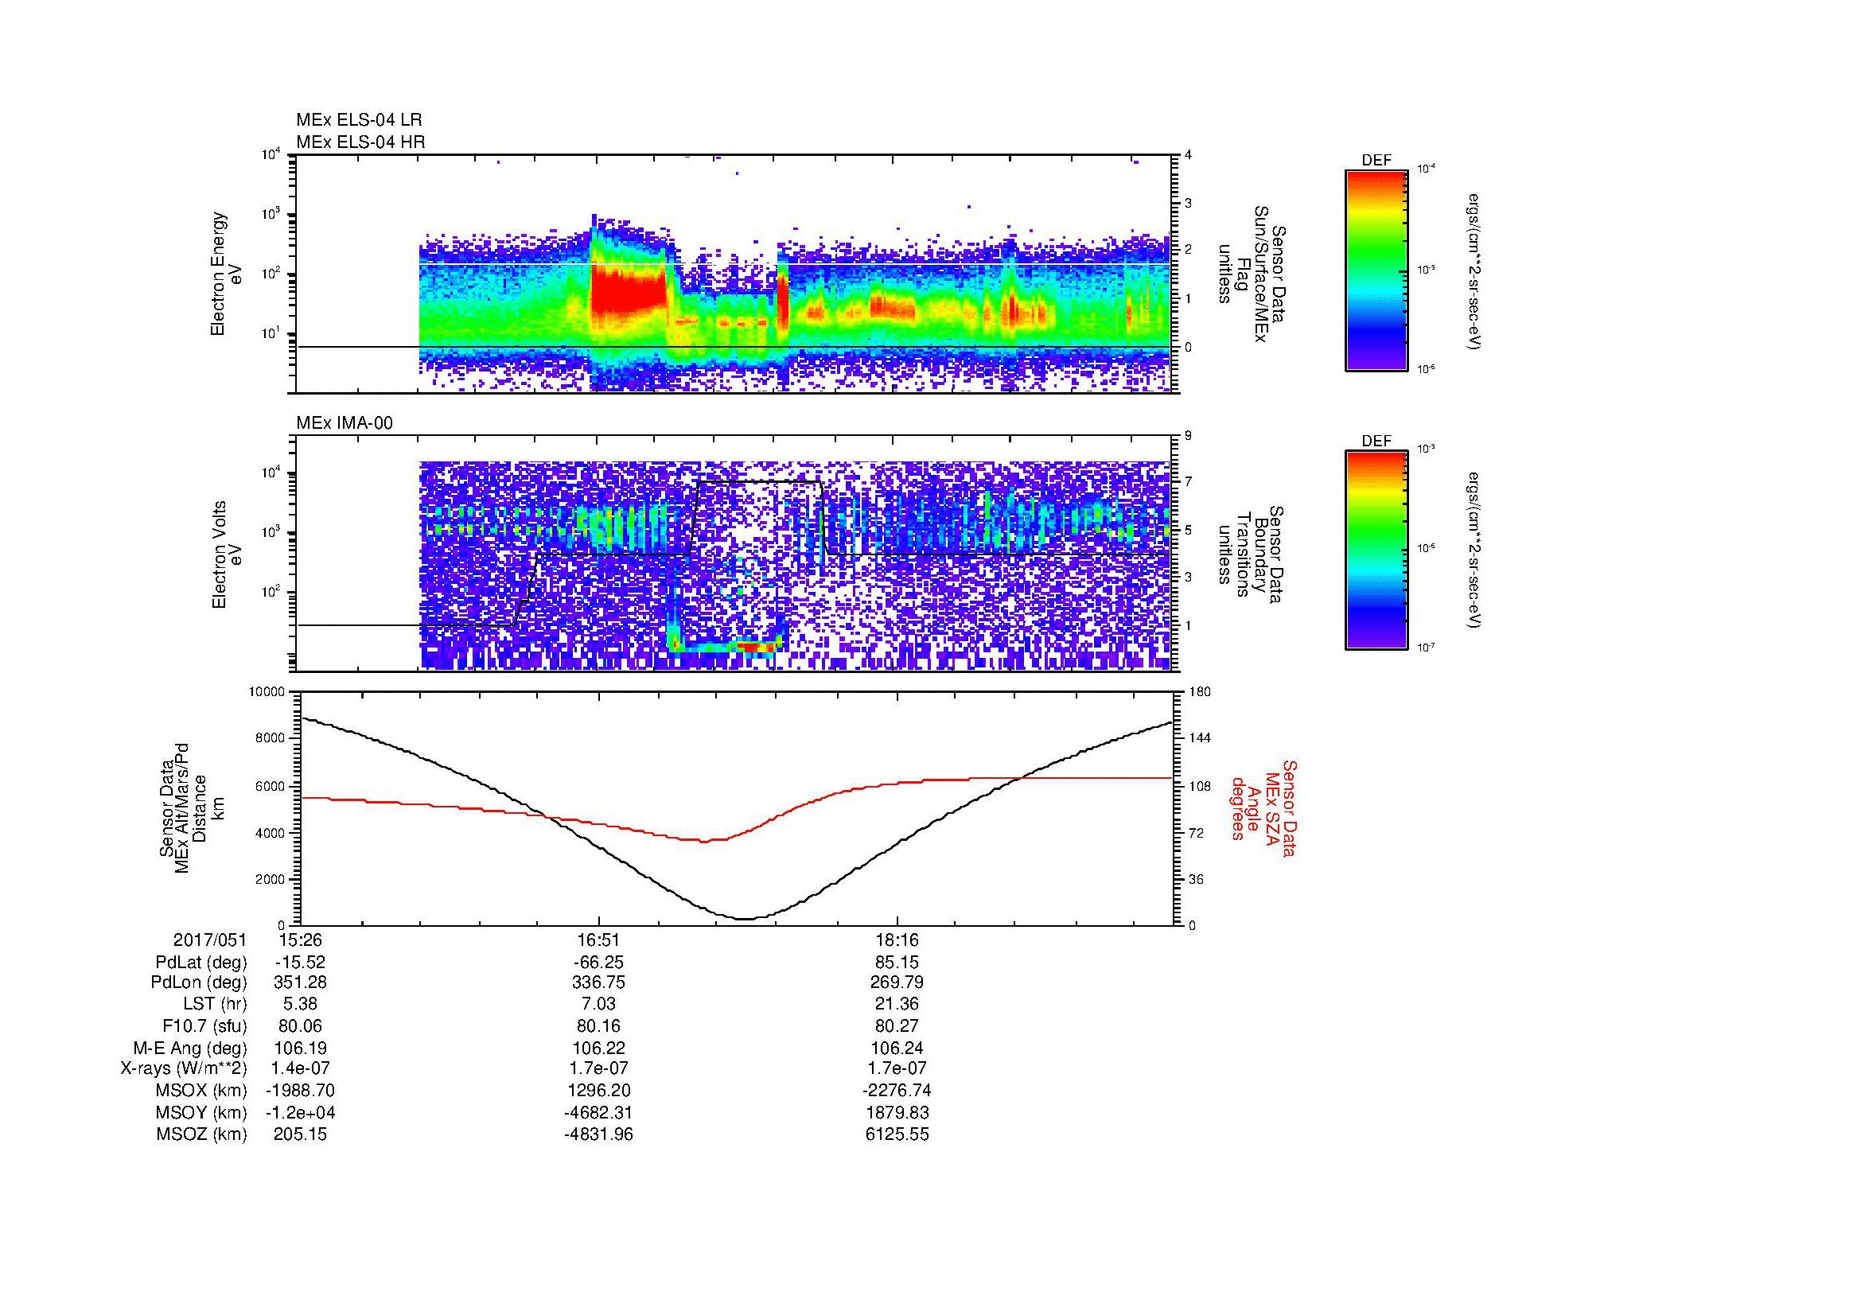The image size is (1861, 1315).
Task: Click the 'MEx ELS-04 HR' plot title
Action: (x=360, y=142)
